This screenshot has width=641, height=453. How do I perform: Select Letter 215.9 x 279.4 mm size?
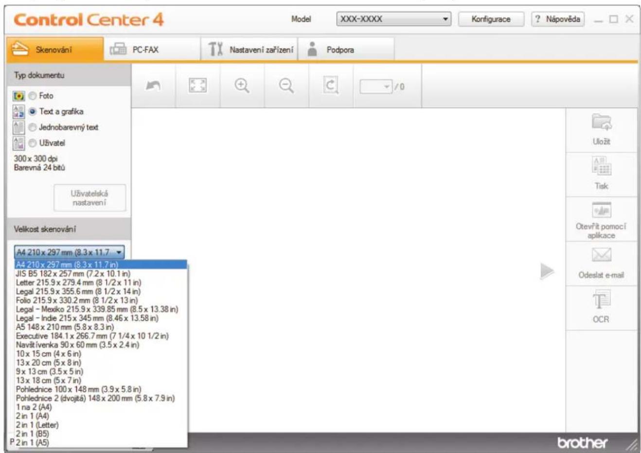pos(101,282)
